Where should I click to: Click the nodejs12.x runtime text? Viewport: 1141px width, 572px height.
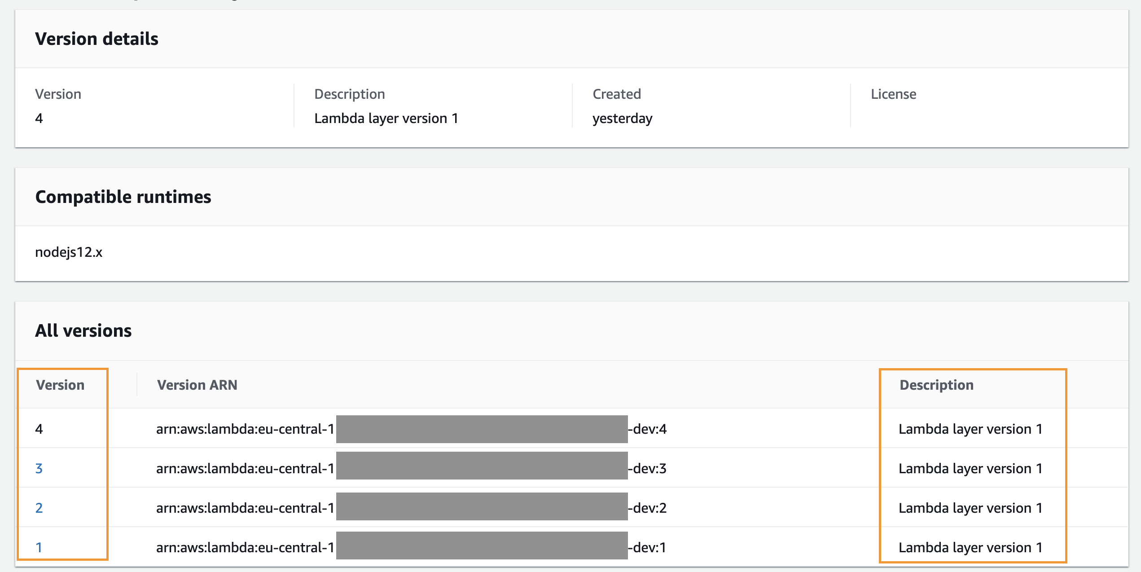pyautogui.click(x=69, y=252)
